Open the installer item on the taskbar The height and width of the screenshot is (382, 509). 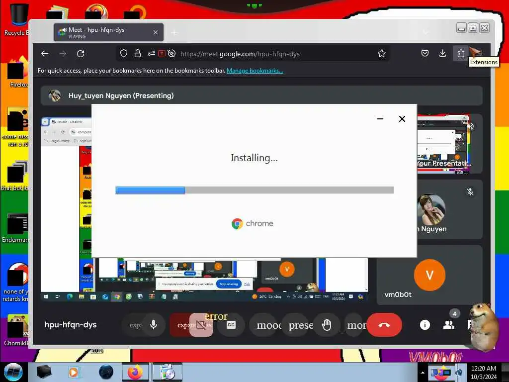(168, 372)
